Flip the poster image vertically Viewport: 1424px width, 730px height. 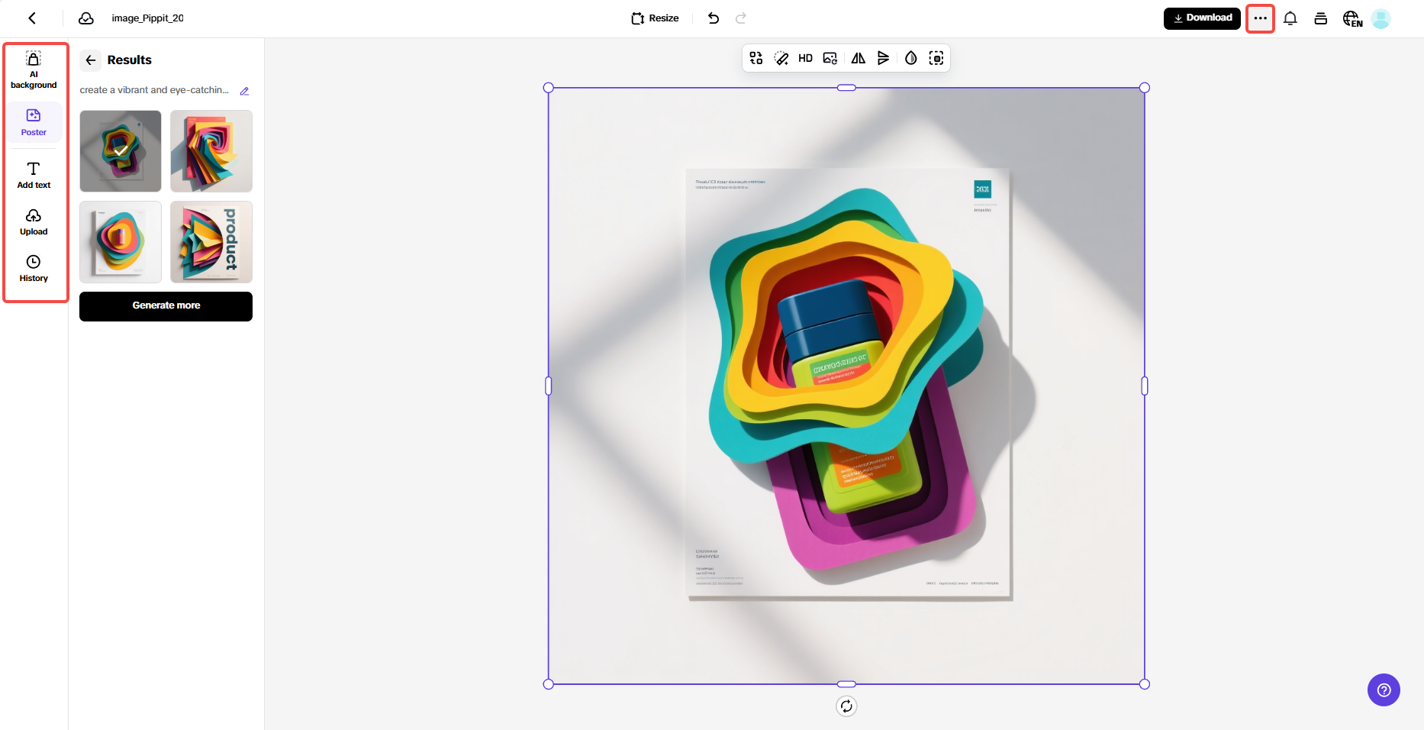pyautogui.click(x=884, y=57)
